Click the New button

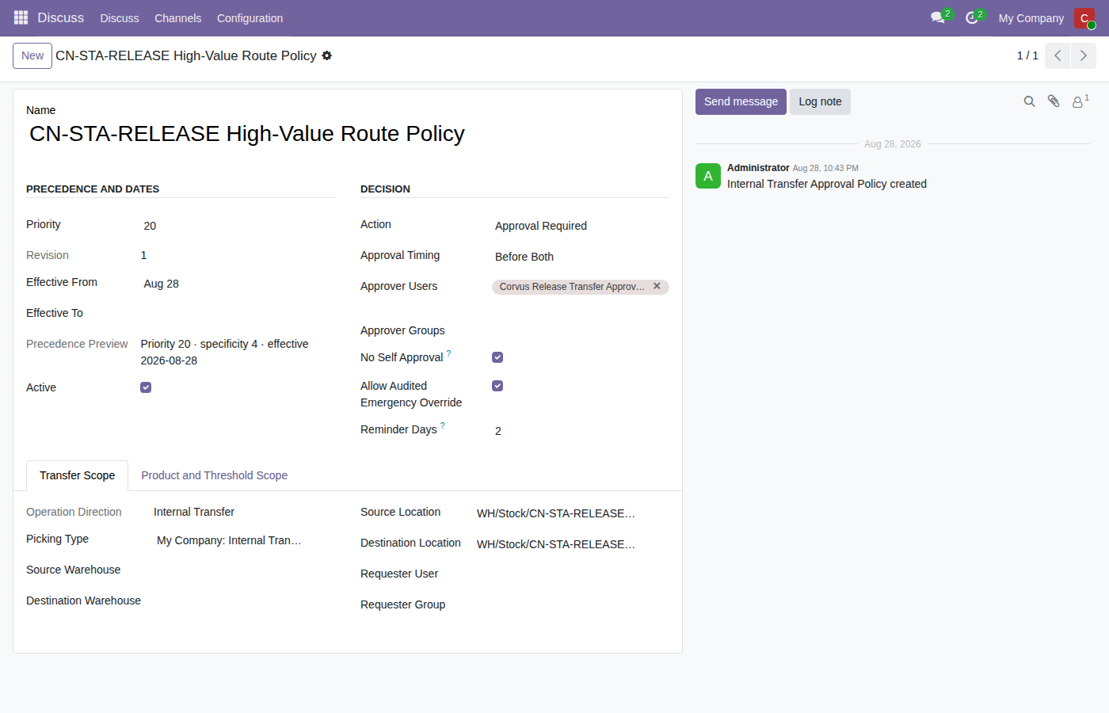point(32,55)
